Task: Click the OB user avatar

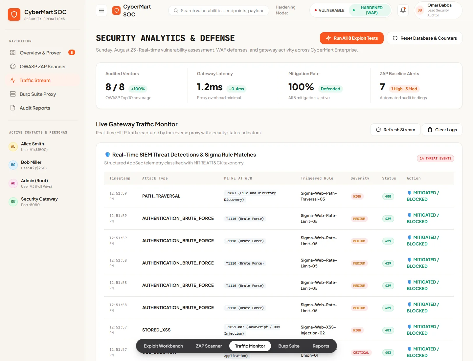Action: (420, 10)
